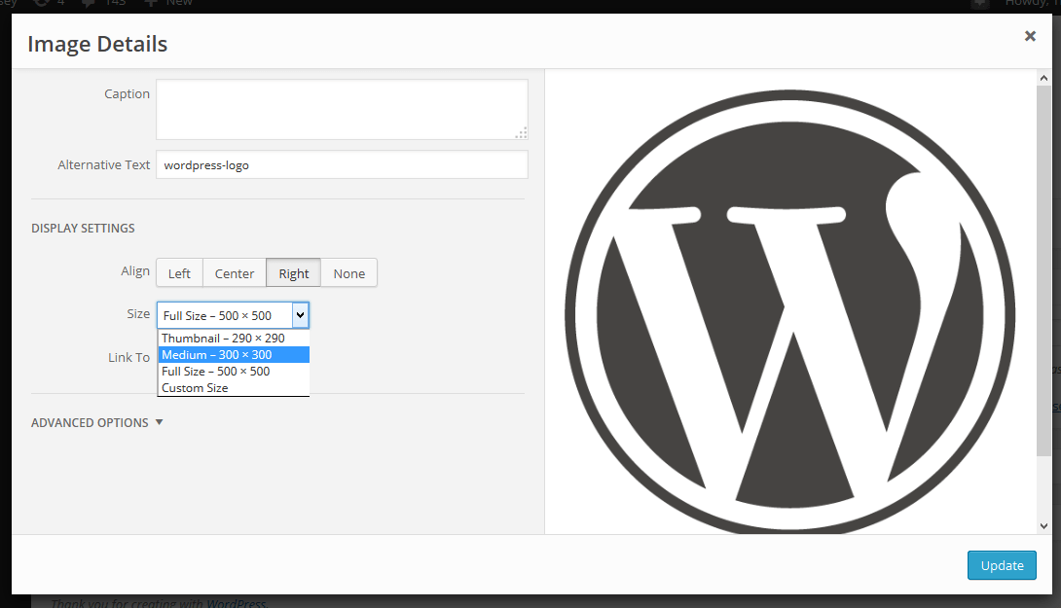Align the image Center
Image resolution: width=1061 pixels, height=608 pixels.
point(235,273)
